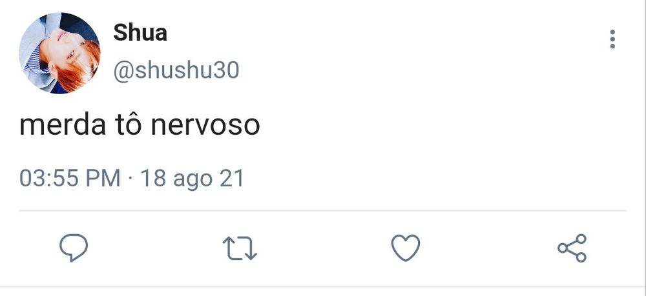This screenshot has height=296, width=646.
Task: Toggle retweet on Shua's post
Action: [x=240, y=248]
